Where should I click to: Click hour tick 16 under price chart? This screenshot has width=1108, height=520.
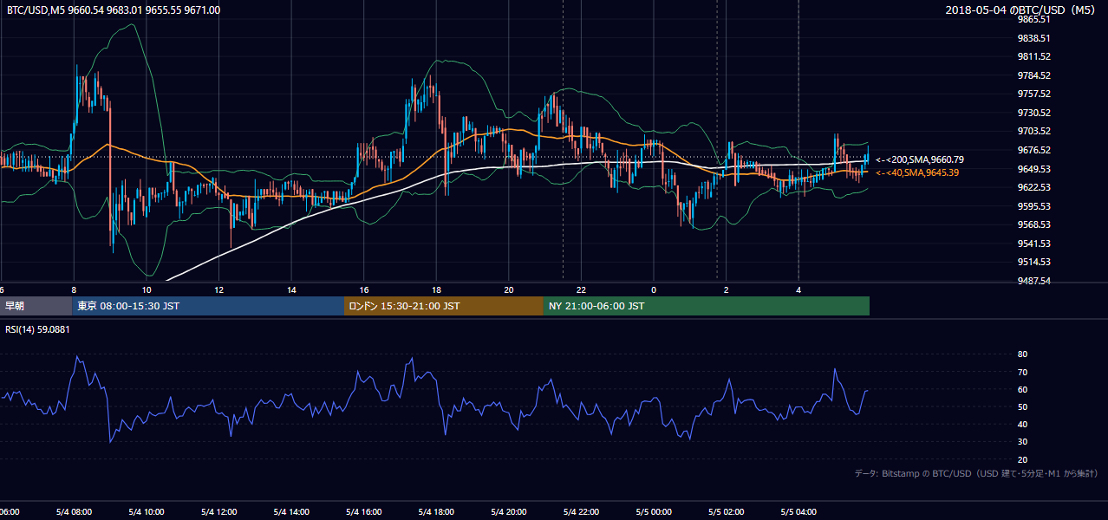click(x=364, y=290)
